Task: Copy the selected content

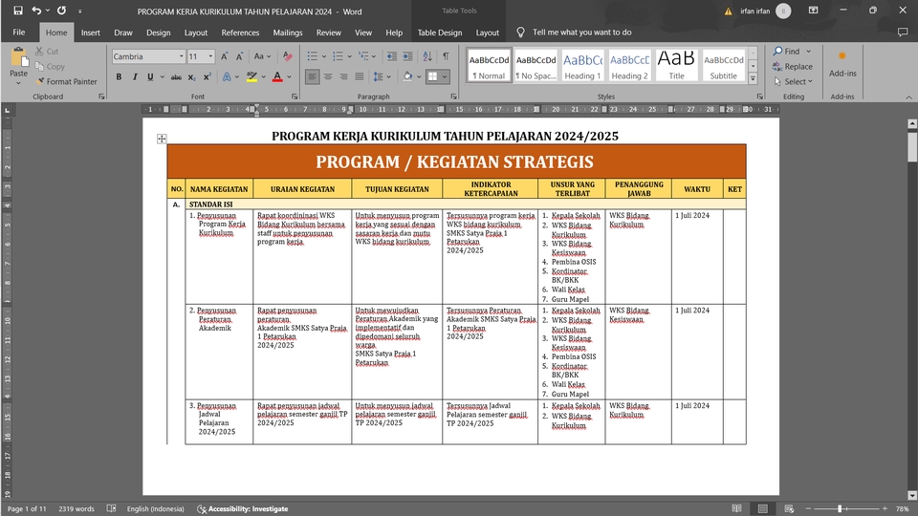Action: click(x=50, y=67)
